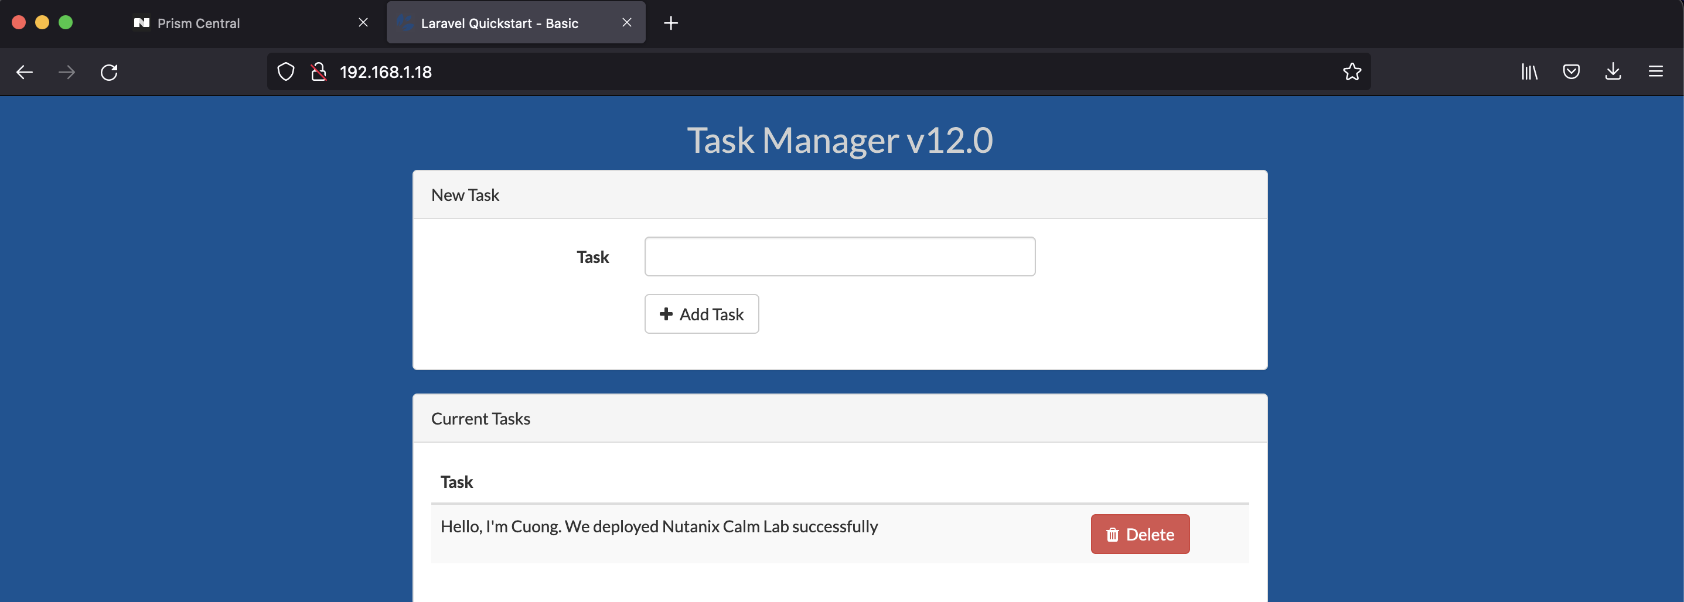Bookmark this page with the star

pos(1352,72)
